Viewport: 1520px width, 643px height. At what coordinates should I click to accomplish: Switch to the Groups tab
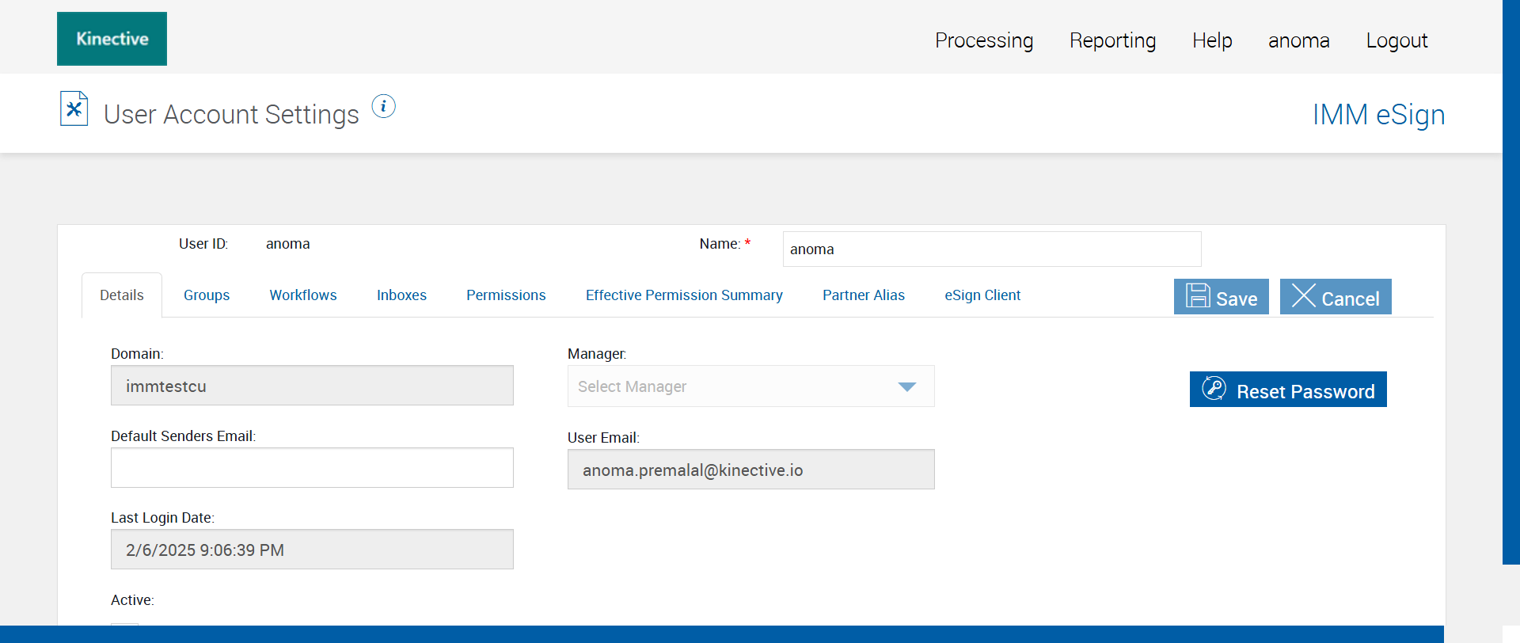207,295
